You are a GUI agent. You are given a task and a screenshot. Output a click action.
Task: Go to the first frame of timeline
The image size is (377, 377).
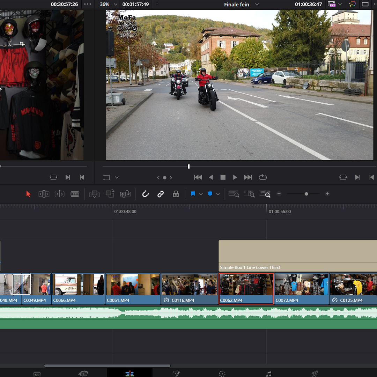tap(198, 177)
